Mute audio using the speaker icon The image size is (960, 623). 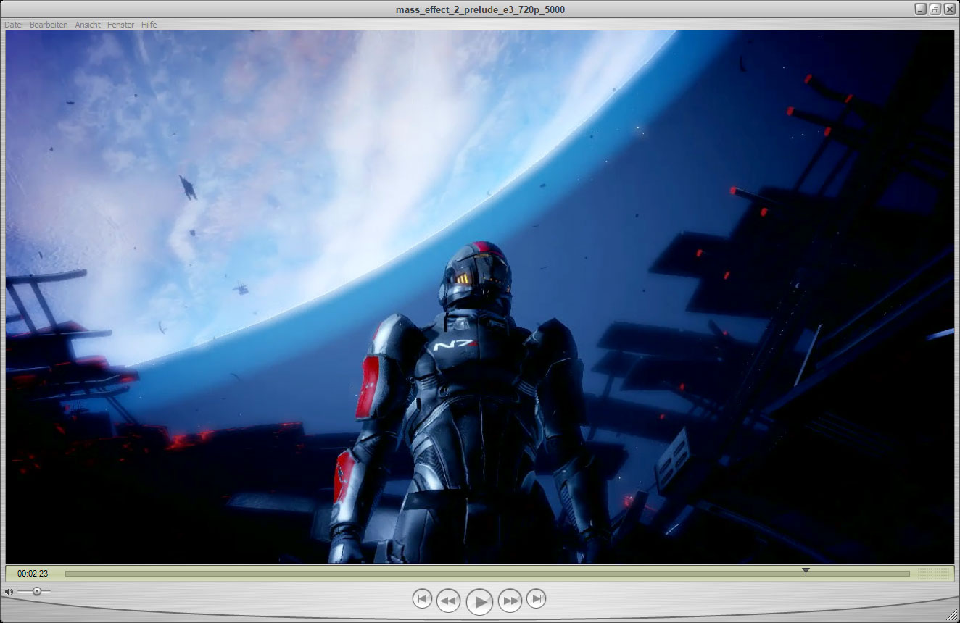9,592
